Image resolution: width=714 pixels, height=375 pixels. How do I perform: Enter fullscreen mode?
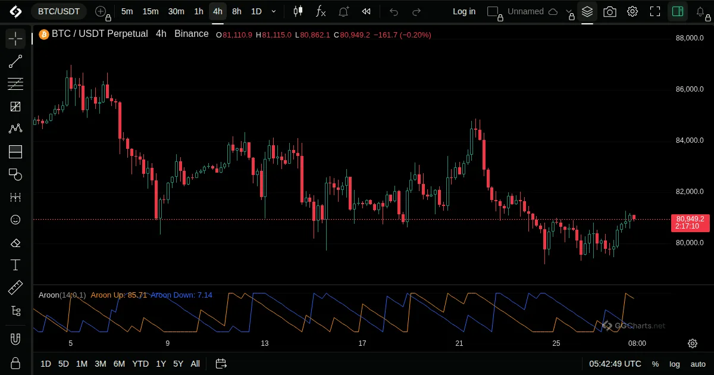[655, 11]
